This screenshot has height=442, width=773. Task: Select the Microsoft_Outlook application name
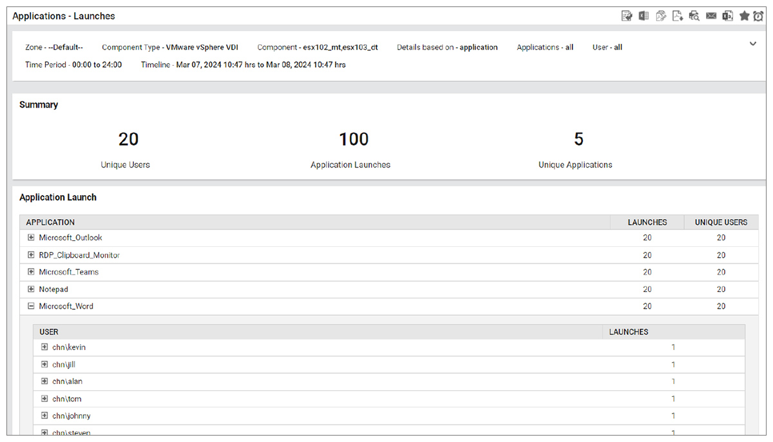pos(70,238)
